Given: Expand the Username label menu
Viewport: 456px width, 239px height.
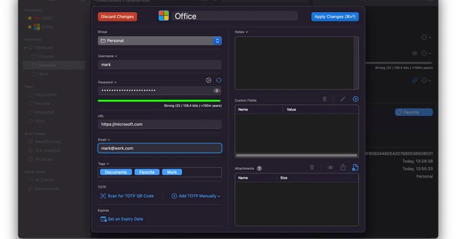Looking at the screenshot, I should pyautogui.click(x=108, y=56).
